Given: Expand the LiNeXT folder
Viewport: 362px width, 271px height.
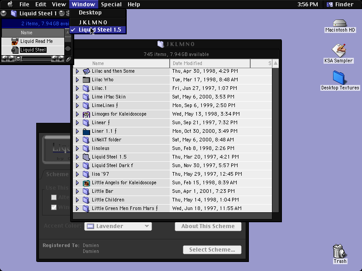Looking at the screenshot, I should [x=77, y=140].
